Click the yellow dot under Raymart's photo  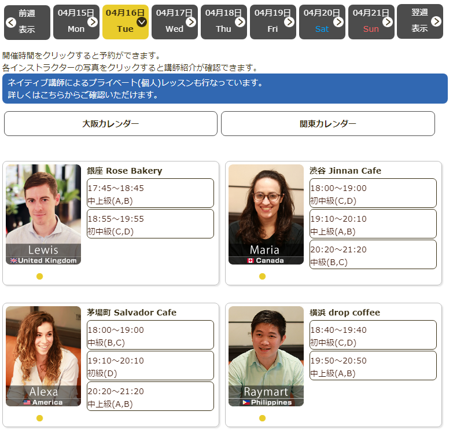(x=262, y=418)
